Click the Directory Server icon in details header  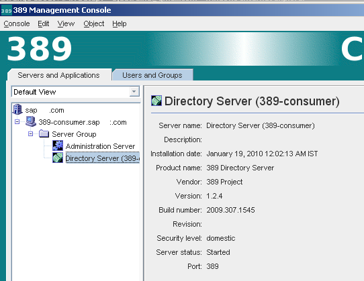[156, 101]
